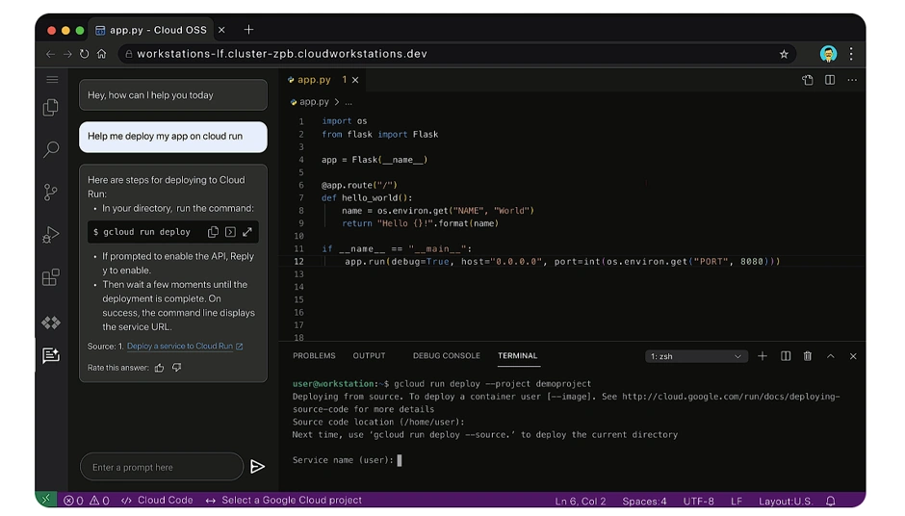The image size is (905, 516).
Task: Give thumbs down to this answer
Action: click(x=176, y=368)
